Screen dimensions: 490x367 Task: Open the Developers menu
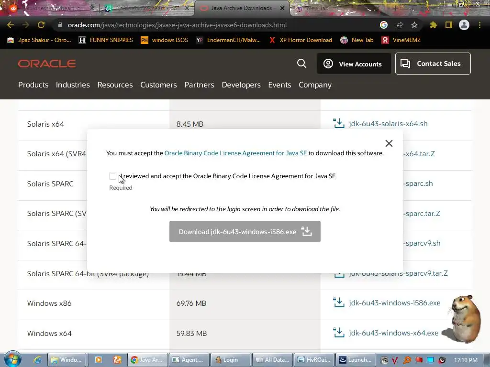coord(241,85)
